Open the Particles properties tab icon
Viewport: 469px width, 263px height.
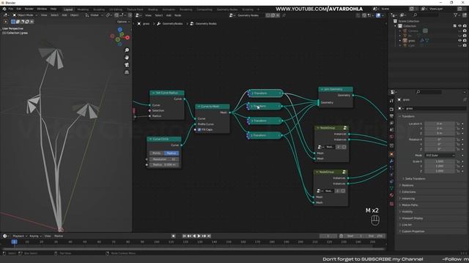(x=391, y=168)
